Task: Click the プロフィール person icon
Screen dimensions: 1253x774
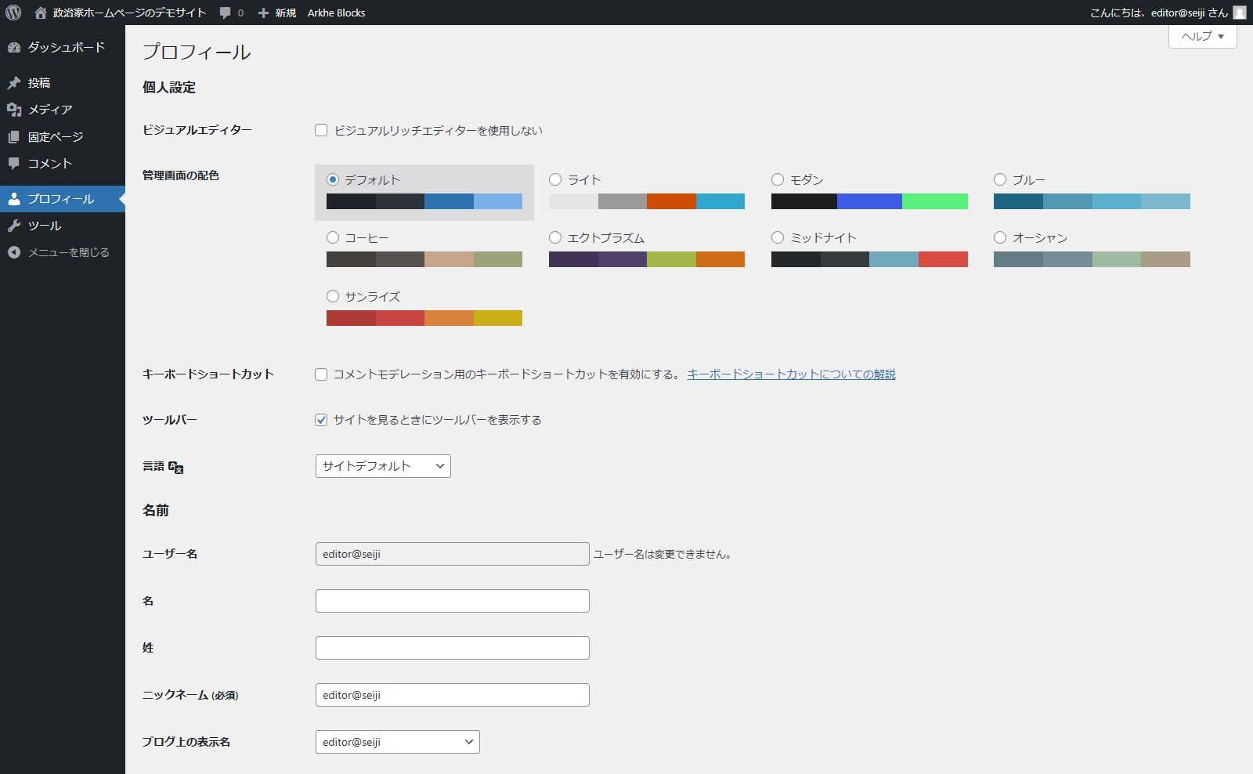Action: pyautogui.click(x=14, y=199)
